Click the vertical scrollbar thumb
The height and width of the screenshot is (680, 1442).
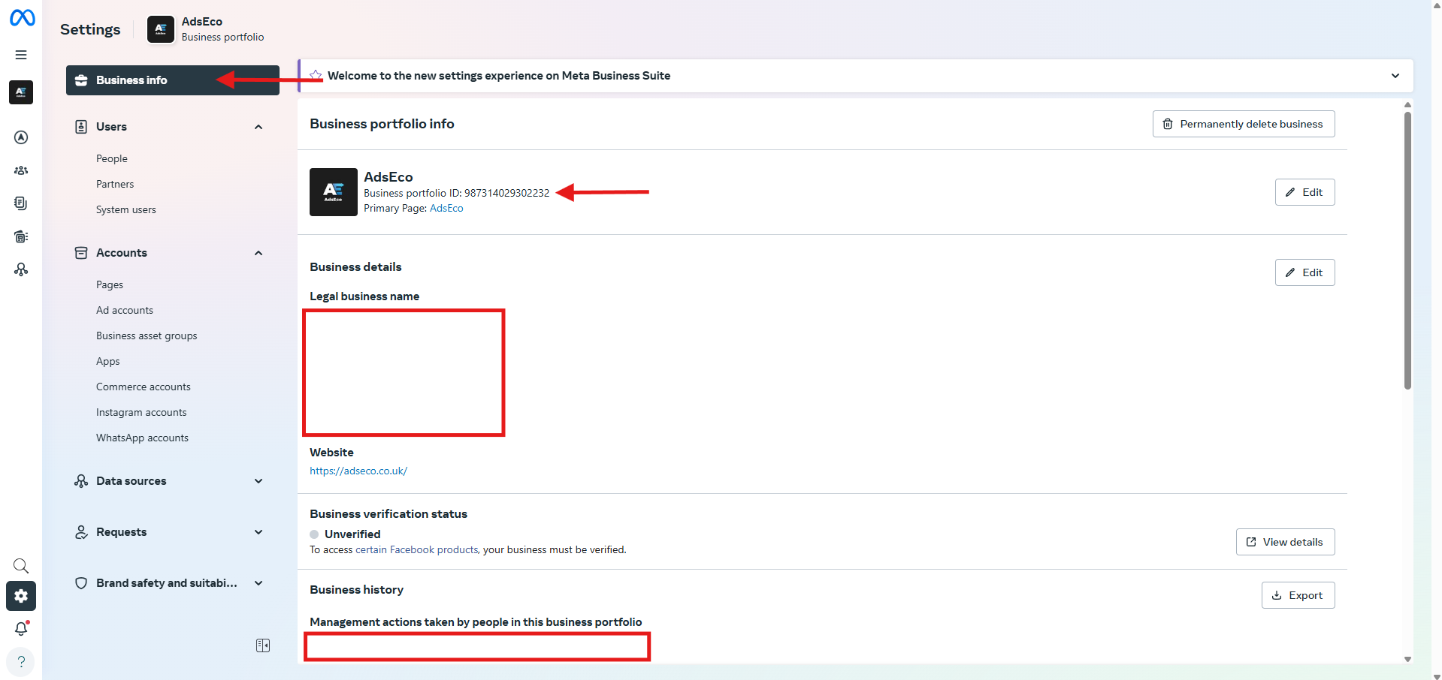[1407, 250]
